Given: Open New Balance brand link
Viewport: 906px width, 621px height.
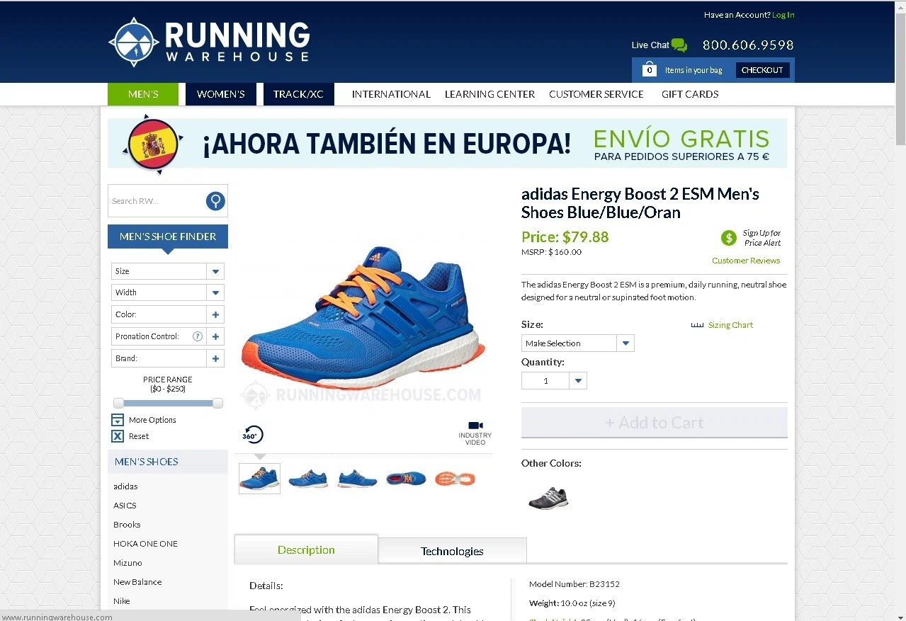Looking at the screenshot, I should (137, 582).
